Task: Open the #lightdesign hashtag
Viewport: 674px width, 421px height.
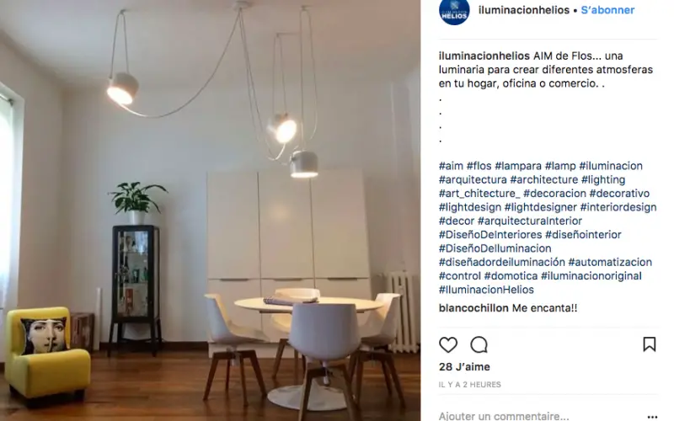Action: click(x=470, y=207)
